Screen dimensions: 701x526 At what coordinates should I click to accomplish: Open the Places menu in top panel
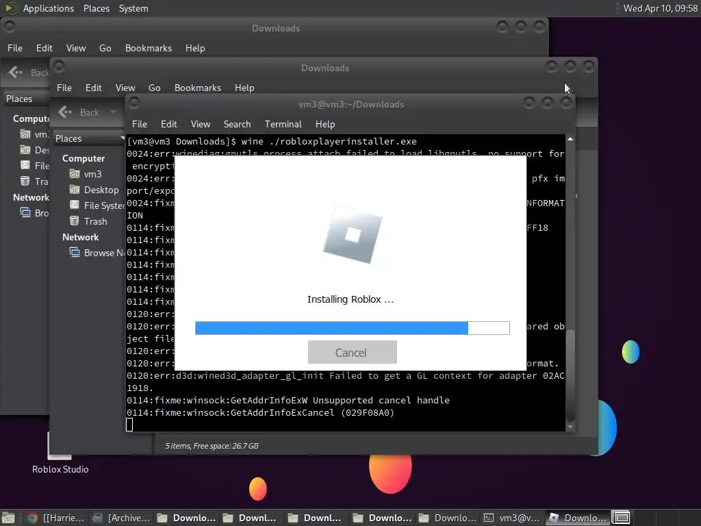click(96, 8)
